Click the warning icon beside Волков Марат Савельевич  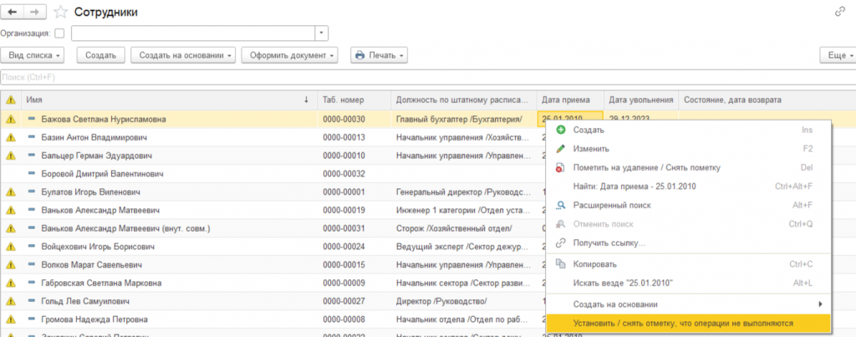point(11,265)
